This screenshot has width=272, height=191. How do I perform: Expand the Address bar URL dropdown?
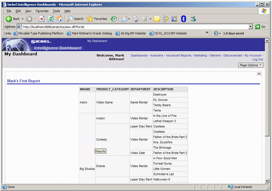pyautogui.click(x=250, y=27)
